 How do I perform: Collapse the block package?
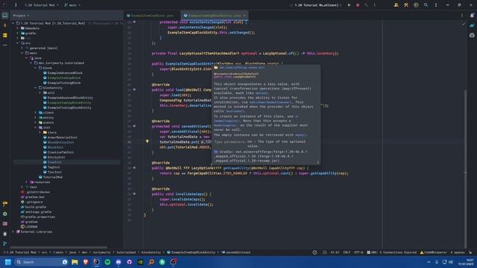click(35, 68)
